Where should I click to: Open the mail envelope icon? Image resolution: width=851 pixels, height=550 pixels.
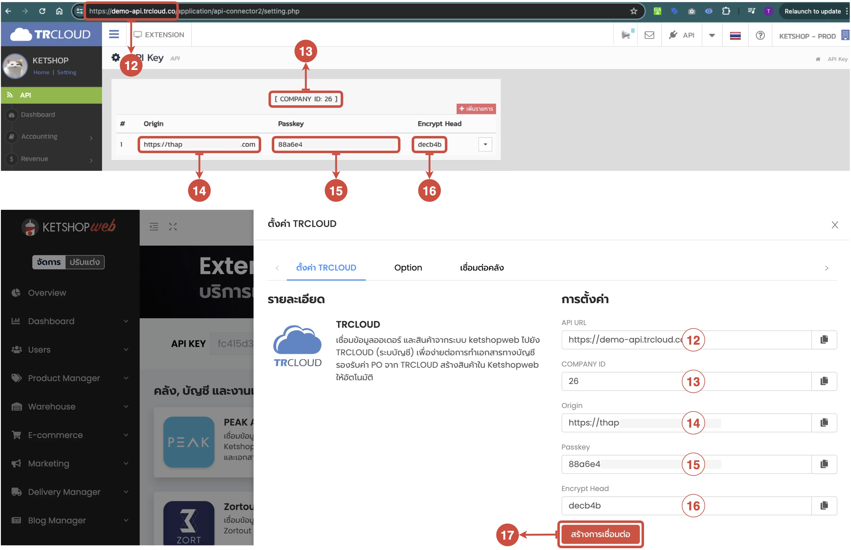(649, 35)
